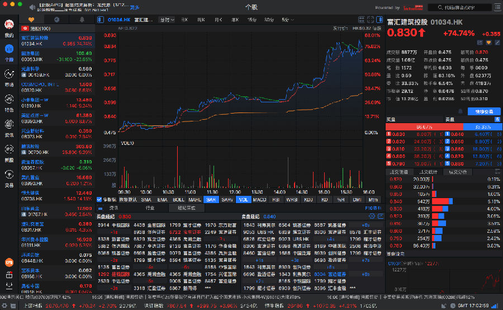Switch to the bell alerts tab
Image resolution: width=503 pixels, height=310 pixels.
pyautogui.click(x=82, y=20)
